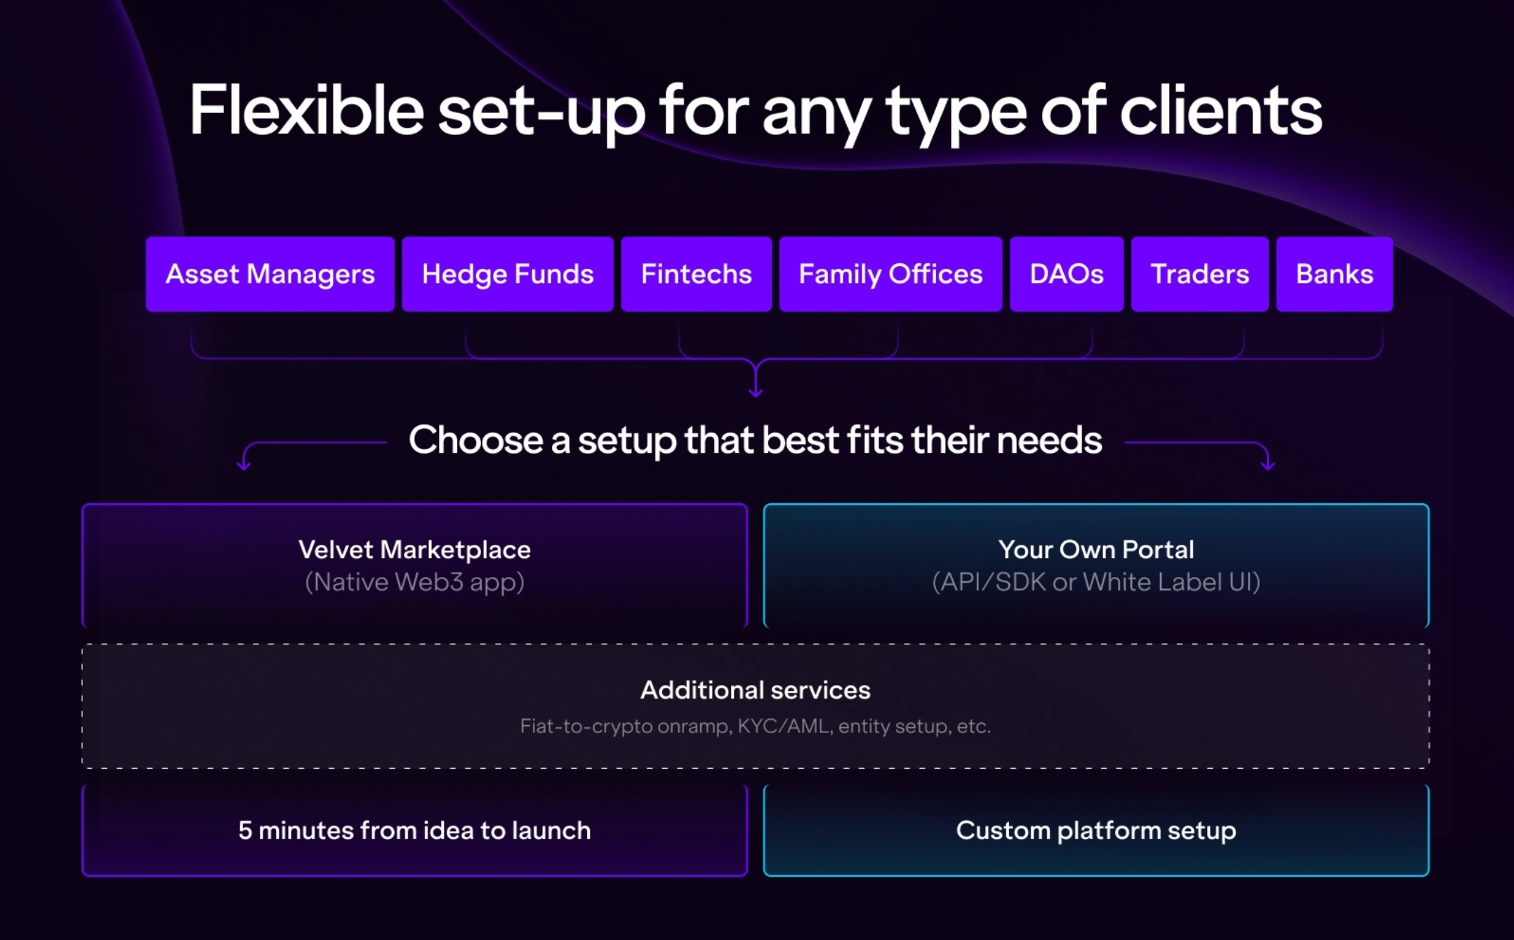
Task: Click the Native Web3 app subtitle
Action: tap(414, 582)
